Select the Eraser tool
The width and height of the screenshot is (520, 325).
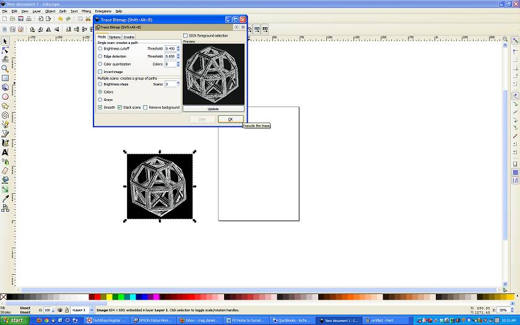tap(5, 171)
